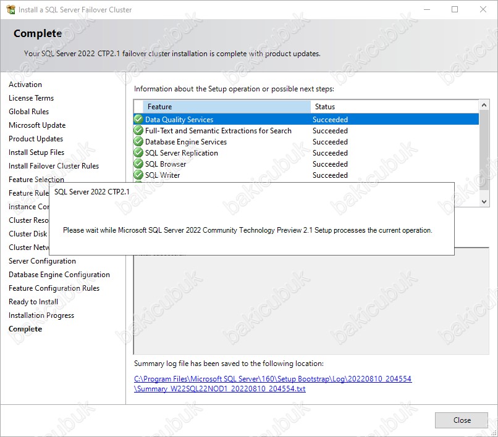Viewport: 498px width, 437px height.
Task: Click the Product Updates step
Action: (36, 139)
